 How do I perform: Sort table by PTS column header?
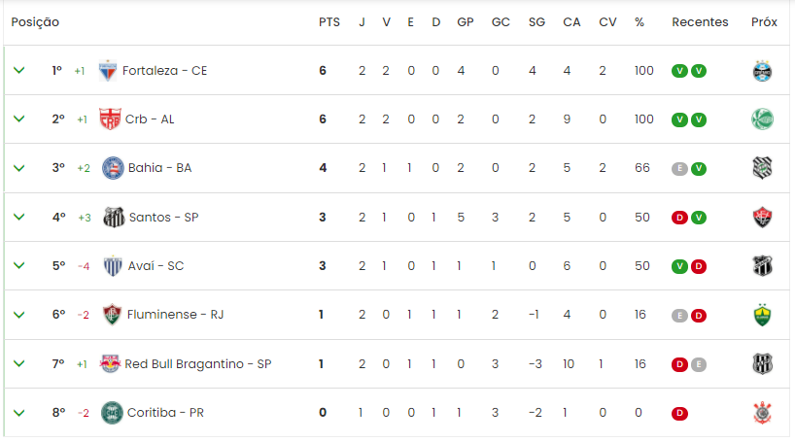point(329,22)
